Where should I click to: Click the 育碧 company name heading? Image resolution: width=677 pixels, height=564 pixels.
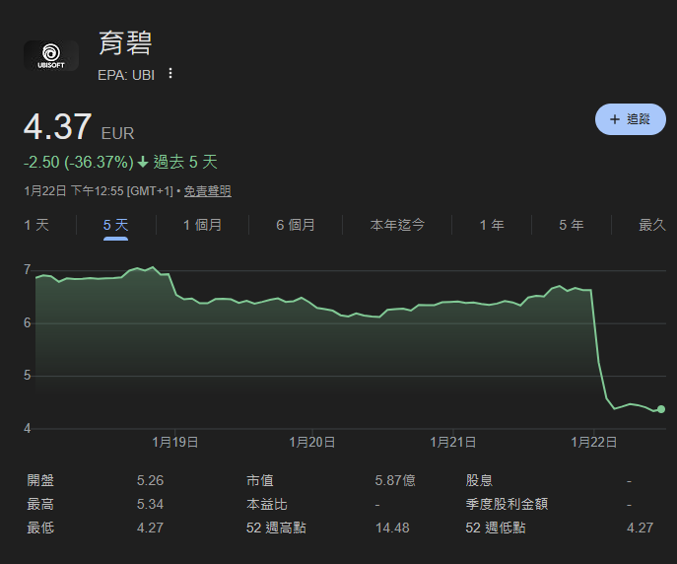[x=125, y=43]
